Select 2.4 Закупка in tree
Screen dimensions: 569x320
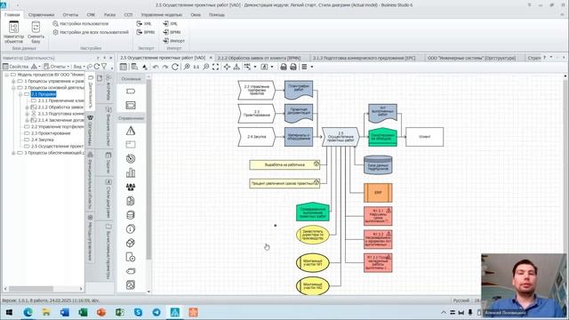point(42,140)
